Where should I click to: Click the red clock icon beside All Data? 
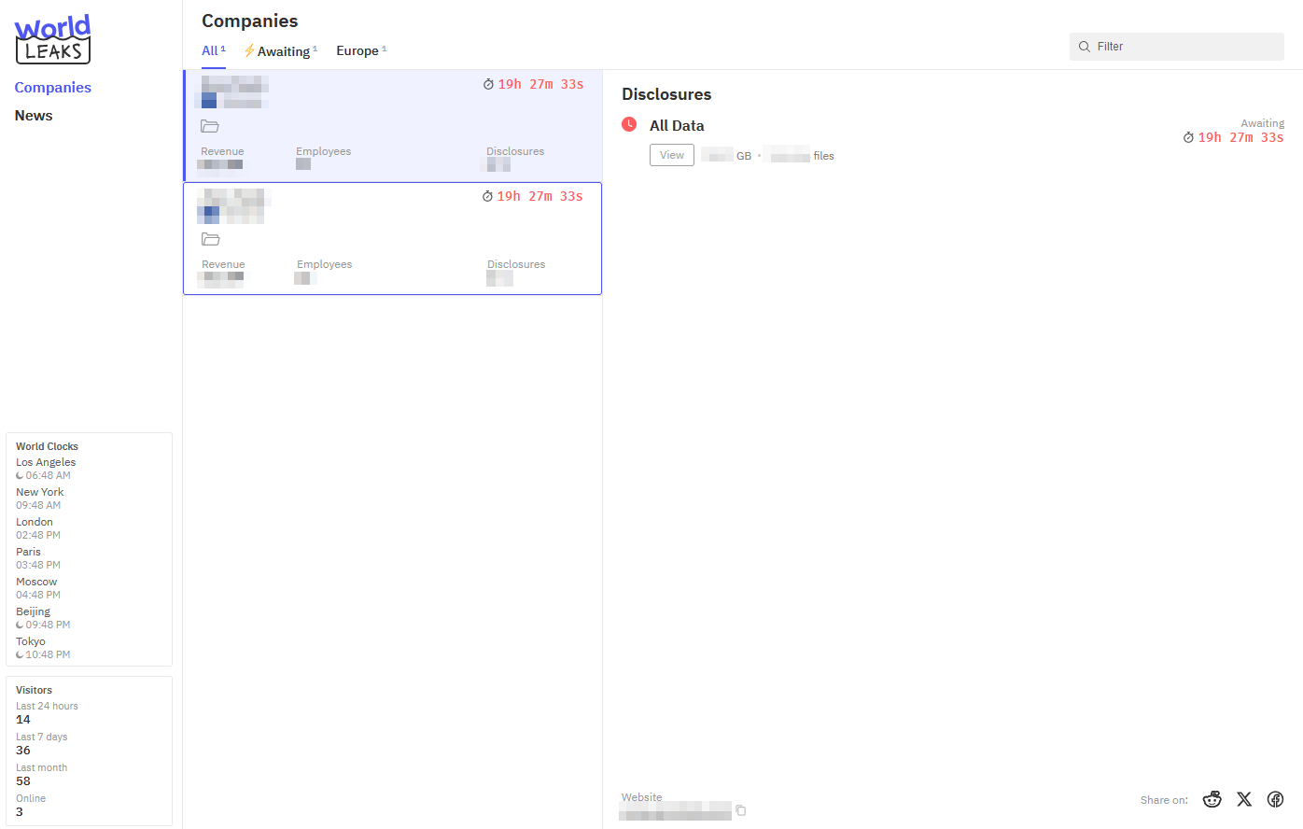(629, 125)
